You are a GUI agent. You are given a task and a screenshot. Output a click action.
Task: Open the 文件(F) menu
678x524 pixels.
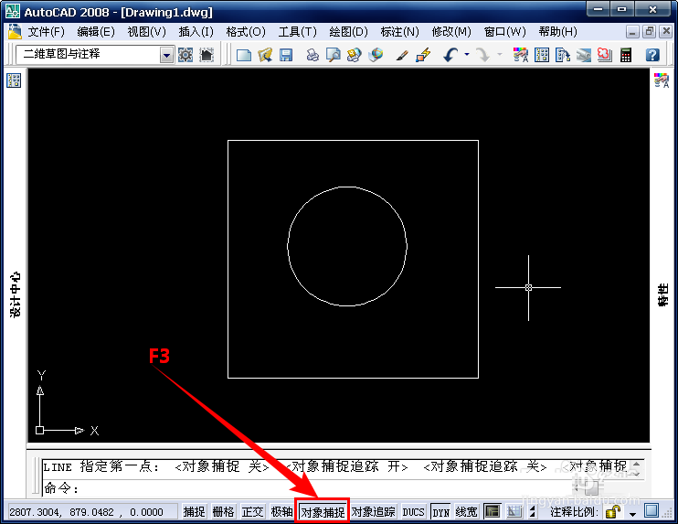(46, 32)
